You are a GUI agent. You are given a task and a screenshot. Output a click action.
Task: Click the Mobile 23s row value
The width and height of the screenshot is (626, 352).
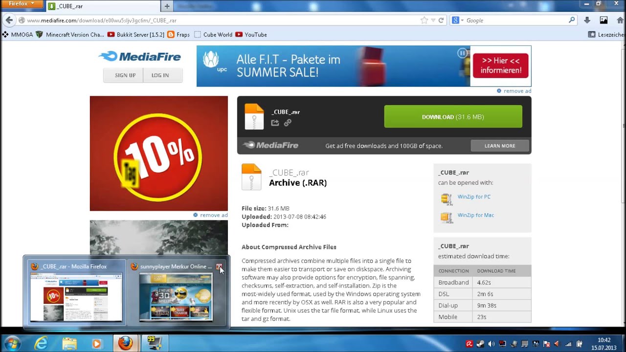(482, 317)
